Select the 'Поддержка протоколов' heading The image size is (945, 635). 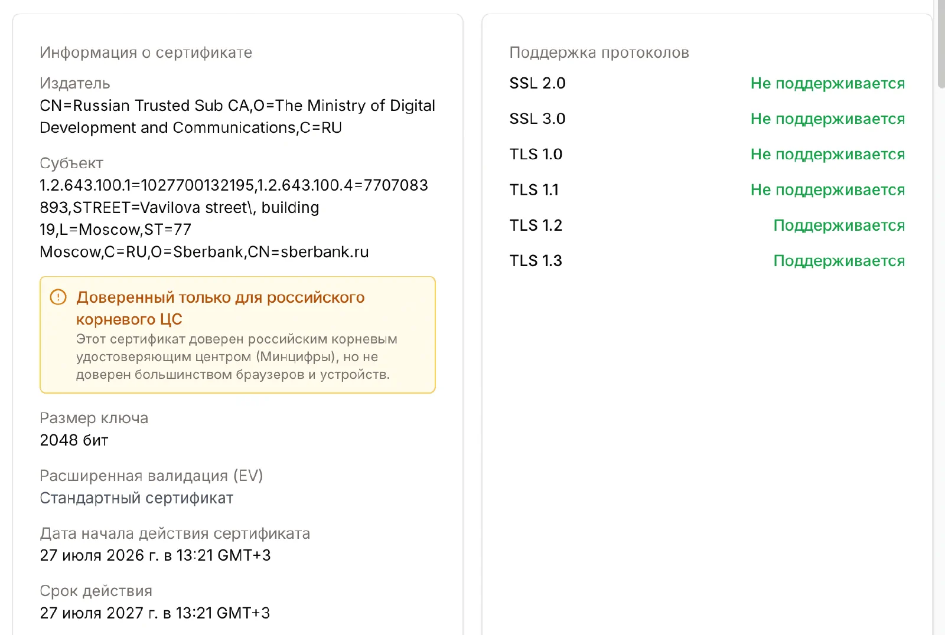point(599,53)
